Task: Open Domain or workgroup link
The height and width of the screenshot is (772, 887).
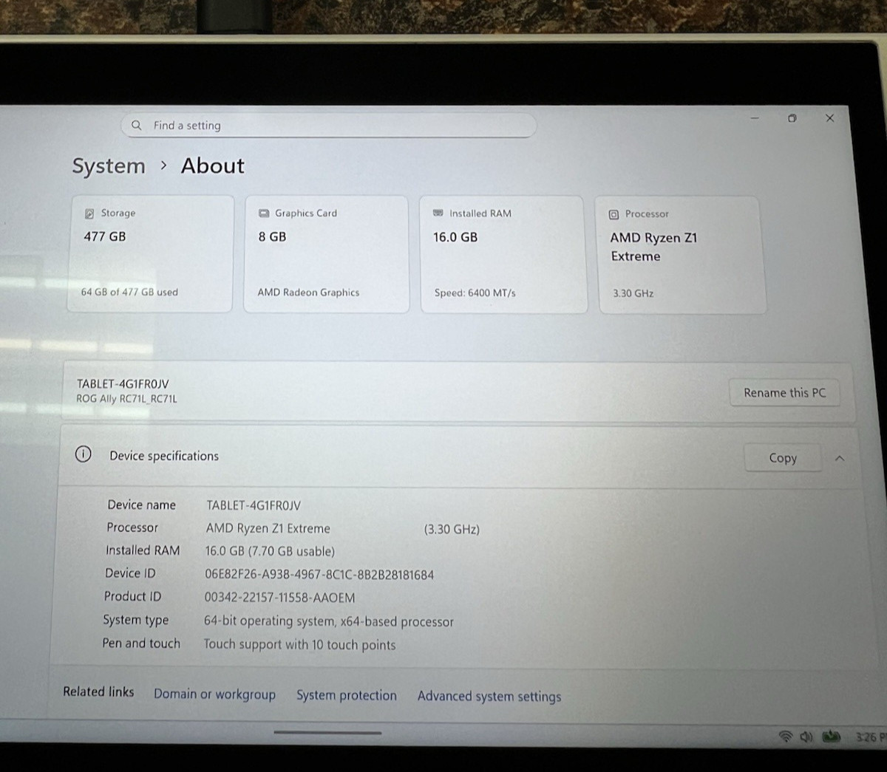Action: [x=214, y=694]
